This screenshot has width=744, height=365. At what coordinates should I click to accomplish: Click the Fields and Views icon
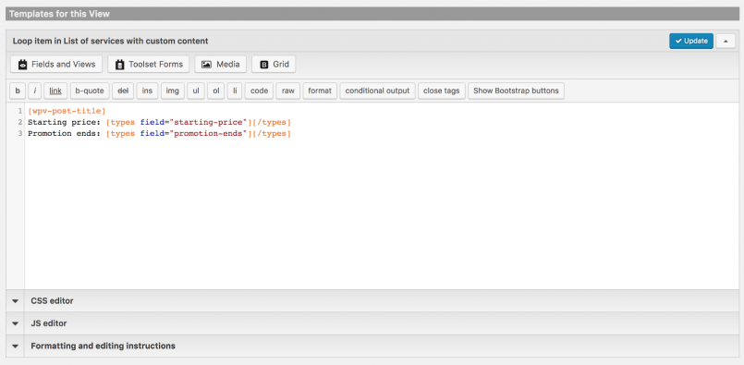pyautogui.click(x=23, y=65)
